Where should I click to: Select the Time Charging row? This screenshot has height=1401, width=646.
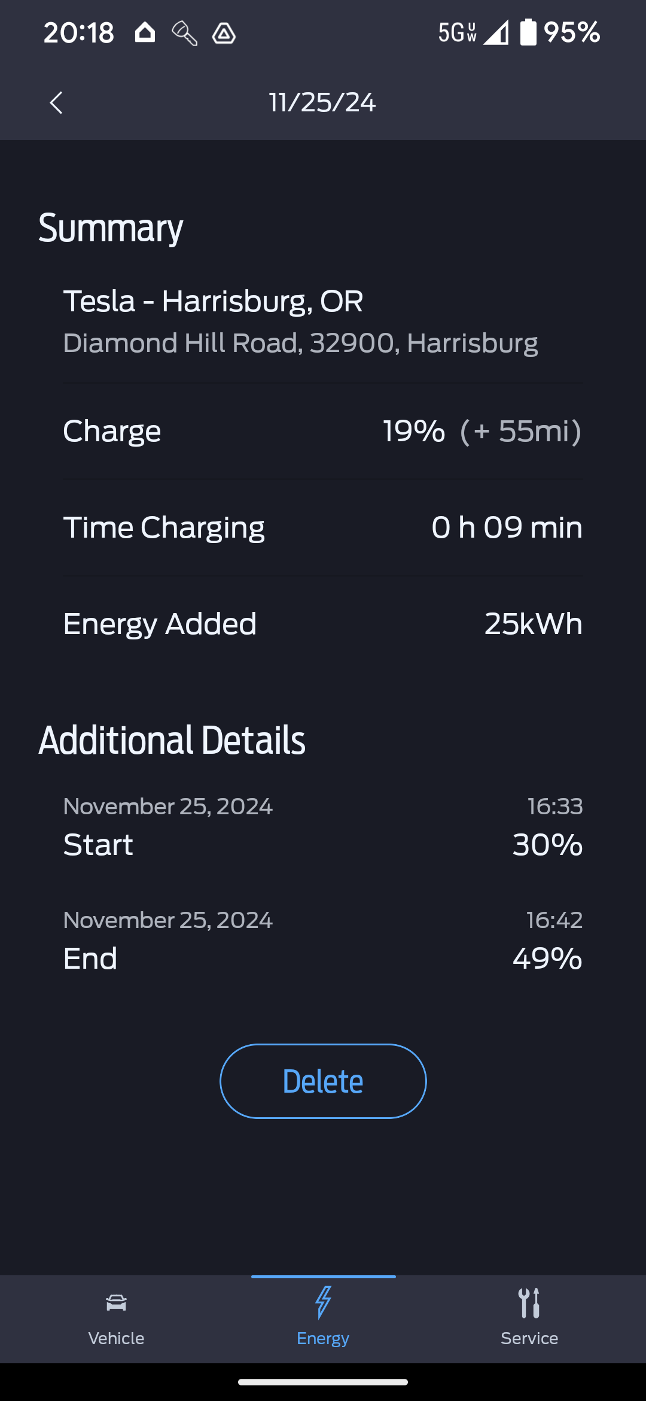323,527
